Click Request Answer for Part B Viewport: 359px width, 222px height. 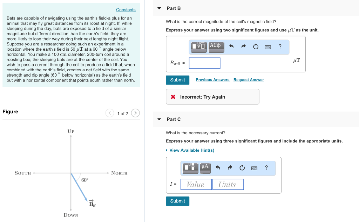pos(249,80)
